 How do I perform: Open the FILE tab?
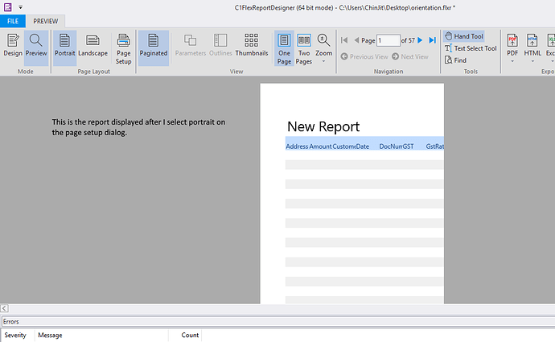13,21
